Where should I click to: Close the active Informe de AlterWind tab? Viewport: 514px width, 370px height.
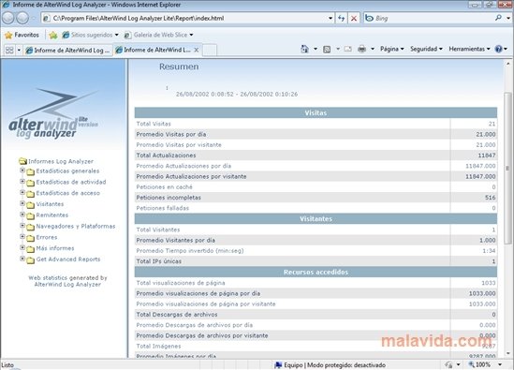click(x=197, y=50)
